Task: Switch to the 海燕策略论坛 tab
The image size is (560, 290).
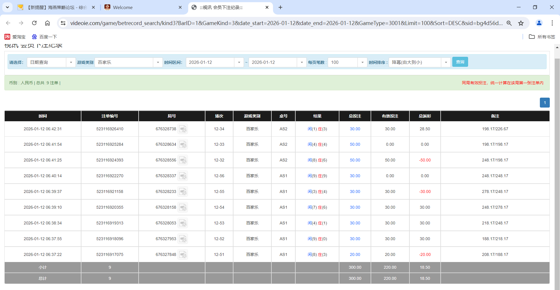Action: click(x=55, y=7)
